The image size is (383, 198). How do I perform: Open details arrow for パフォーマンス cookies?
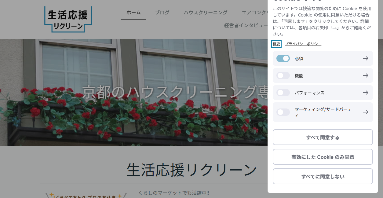click(x=365, y=93)
